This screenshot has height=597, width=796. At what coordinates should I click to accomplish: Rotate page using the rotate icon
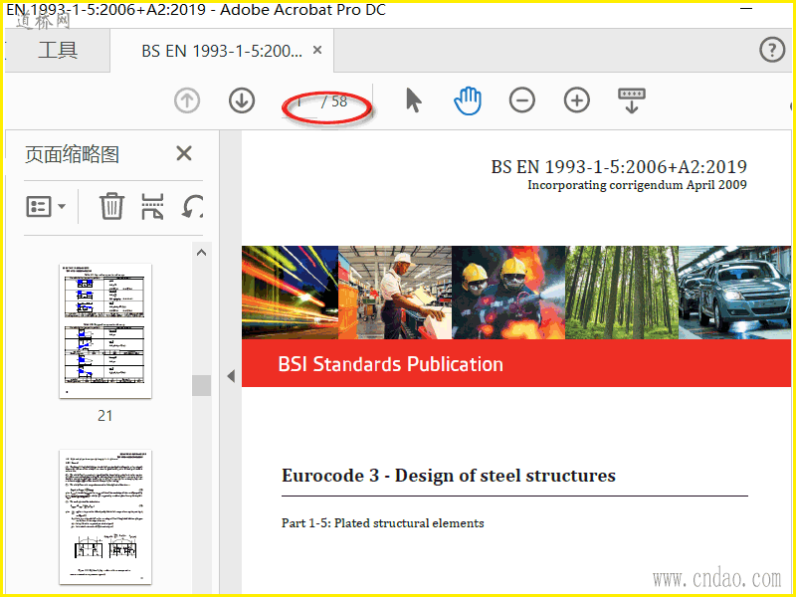click(x=193, y=207)
